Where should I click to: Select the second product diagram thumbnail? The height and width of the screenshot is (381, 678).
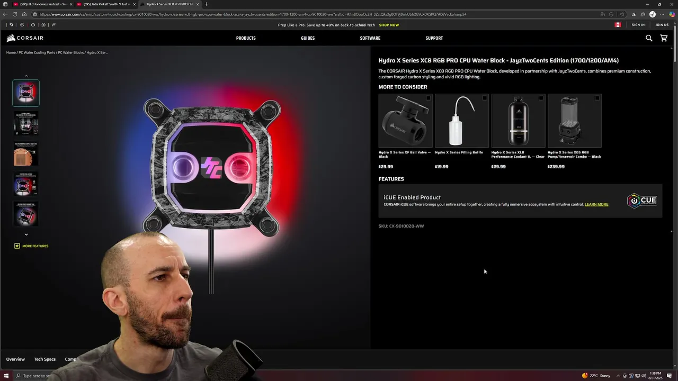pos(26,123)
